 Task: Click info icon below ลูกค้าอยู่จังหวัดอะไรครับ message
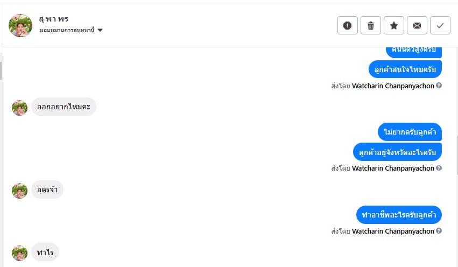[439, 168]
